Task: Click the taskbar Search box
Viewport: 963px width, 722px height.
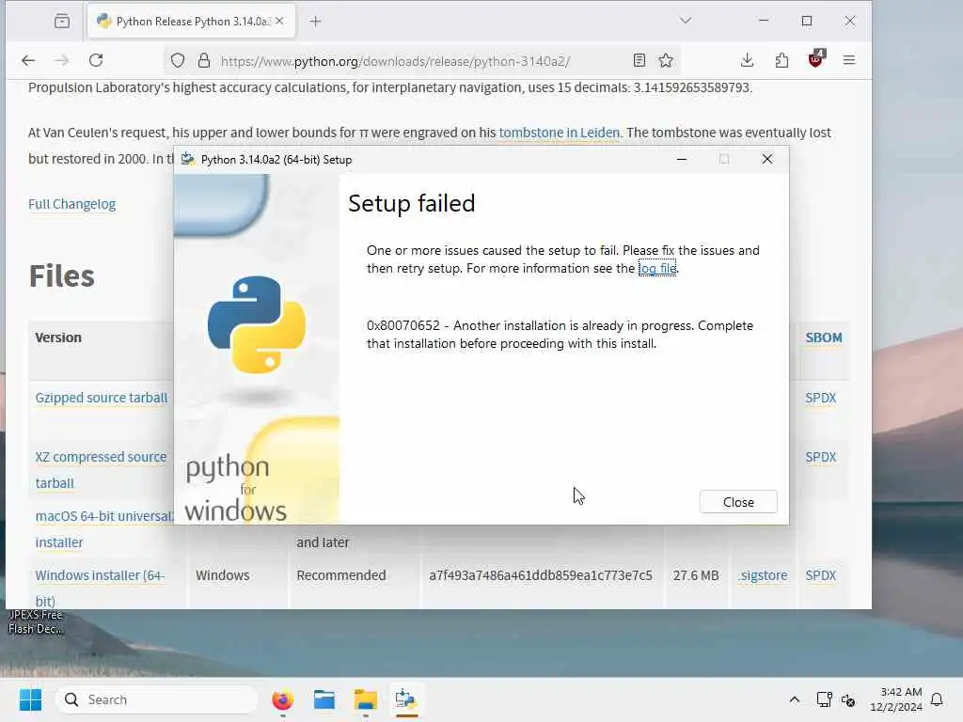Action: [x=157, y=699]
